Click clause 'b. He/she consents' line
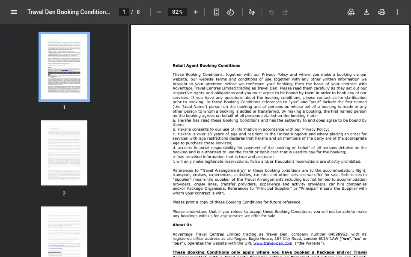 [251, 129]
